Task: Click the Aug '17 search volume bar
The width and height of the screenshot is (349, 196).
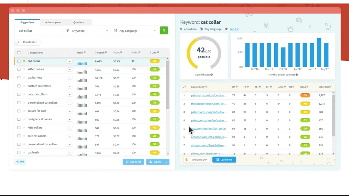Action: coord(326,55)
